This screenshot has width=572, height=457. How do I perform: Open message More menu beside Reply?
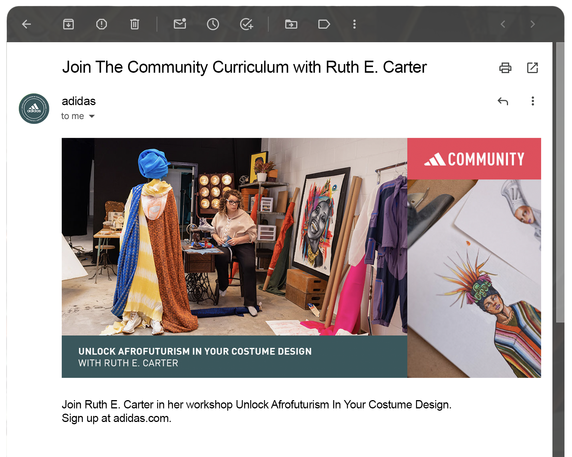click(533, 101)
